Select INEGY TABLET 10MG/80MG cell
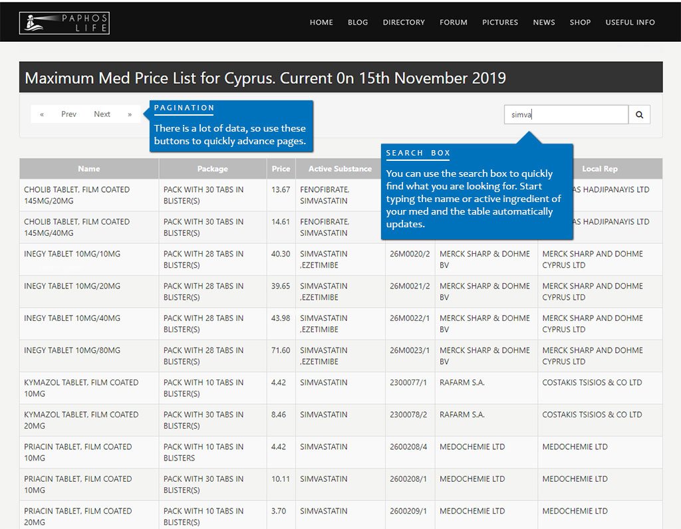 tap(89, 356)
